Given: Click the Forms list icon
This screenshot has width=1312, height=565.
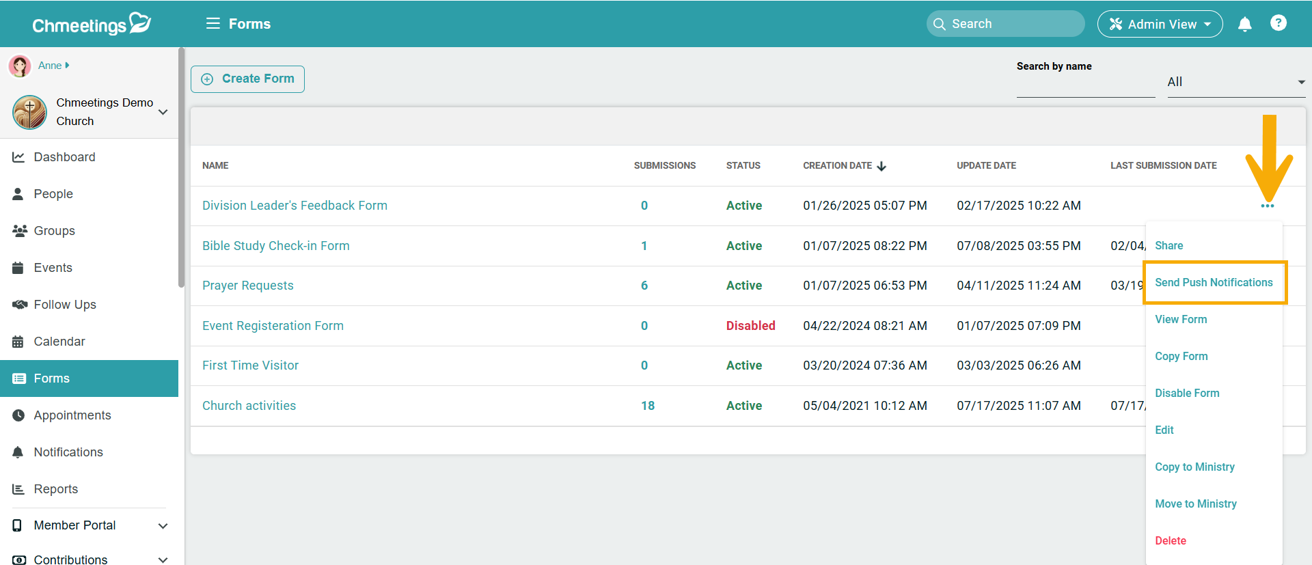Looking at the screenshot, I should [19, 378].
